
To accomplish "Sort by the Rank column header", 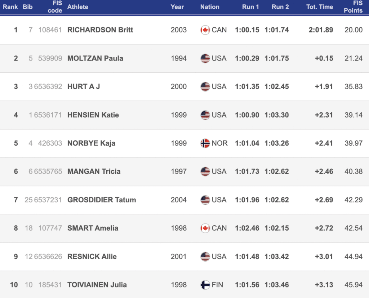I will point(10,7).
